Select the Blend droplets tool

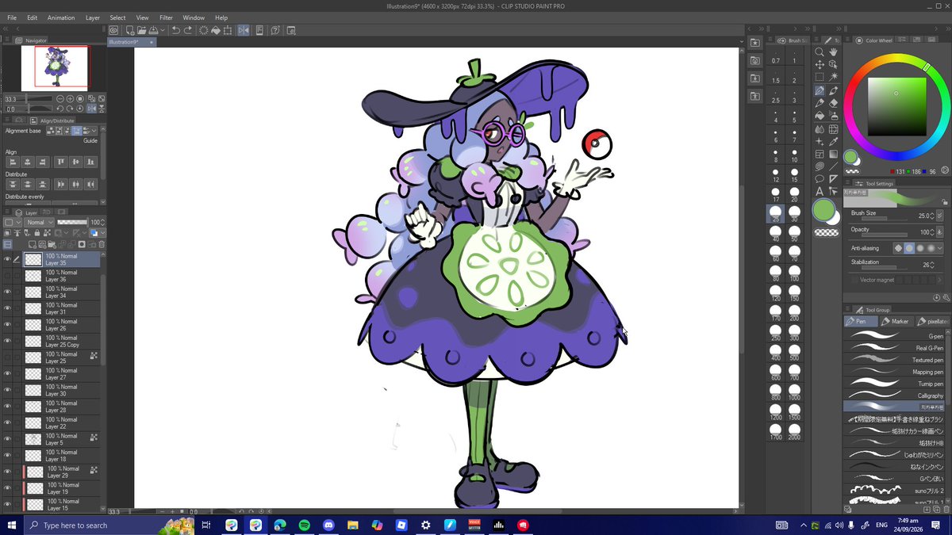[x=820, y=128]
